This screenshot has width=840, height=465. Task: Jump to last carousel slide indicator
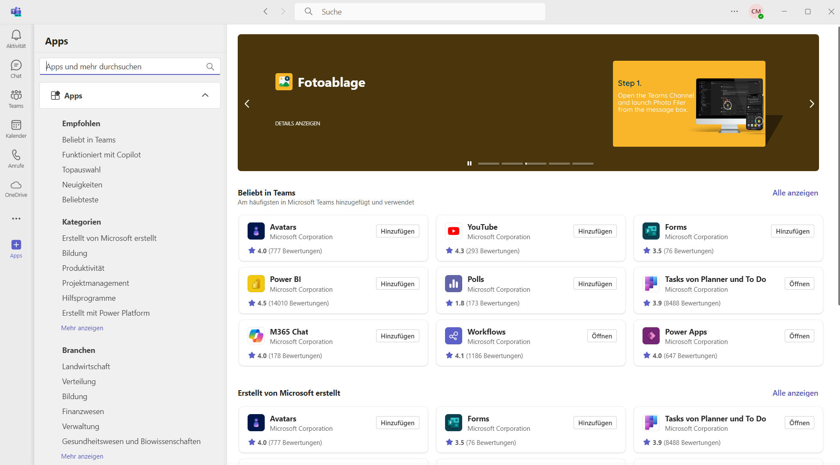point(583,163)
